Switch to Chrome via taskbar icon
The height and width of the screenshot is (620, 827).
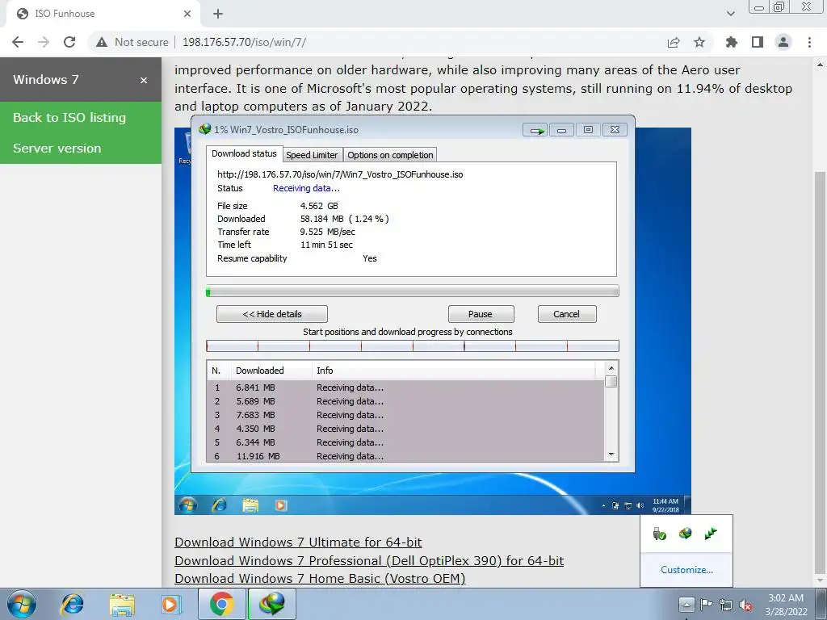point(222,604)
